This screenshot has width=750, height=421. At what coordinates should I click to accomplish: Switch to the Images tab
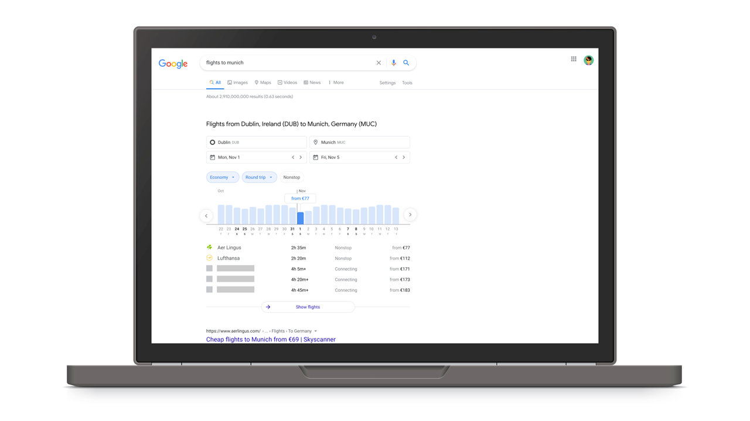pyautogui.click(x=238, y=82)
